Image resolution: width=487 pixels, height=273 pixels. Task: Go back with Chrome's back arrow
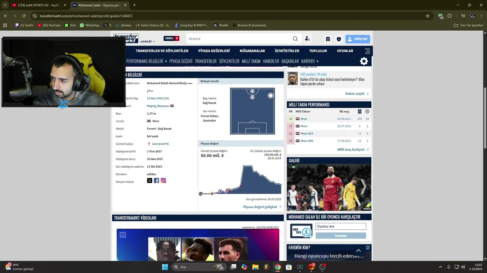tap(5, 16)
